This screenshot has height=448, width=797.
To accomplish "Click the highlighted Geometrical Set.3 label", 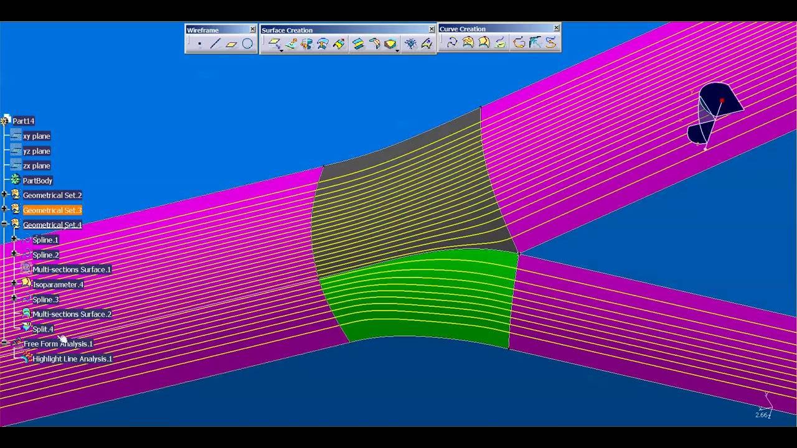I will coord(52,210).
